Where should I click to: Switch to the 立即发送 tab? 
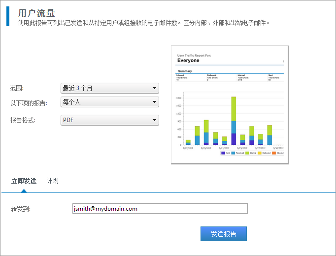24,181
